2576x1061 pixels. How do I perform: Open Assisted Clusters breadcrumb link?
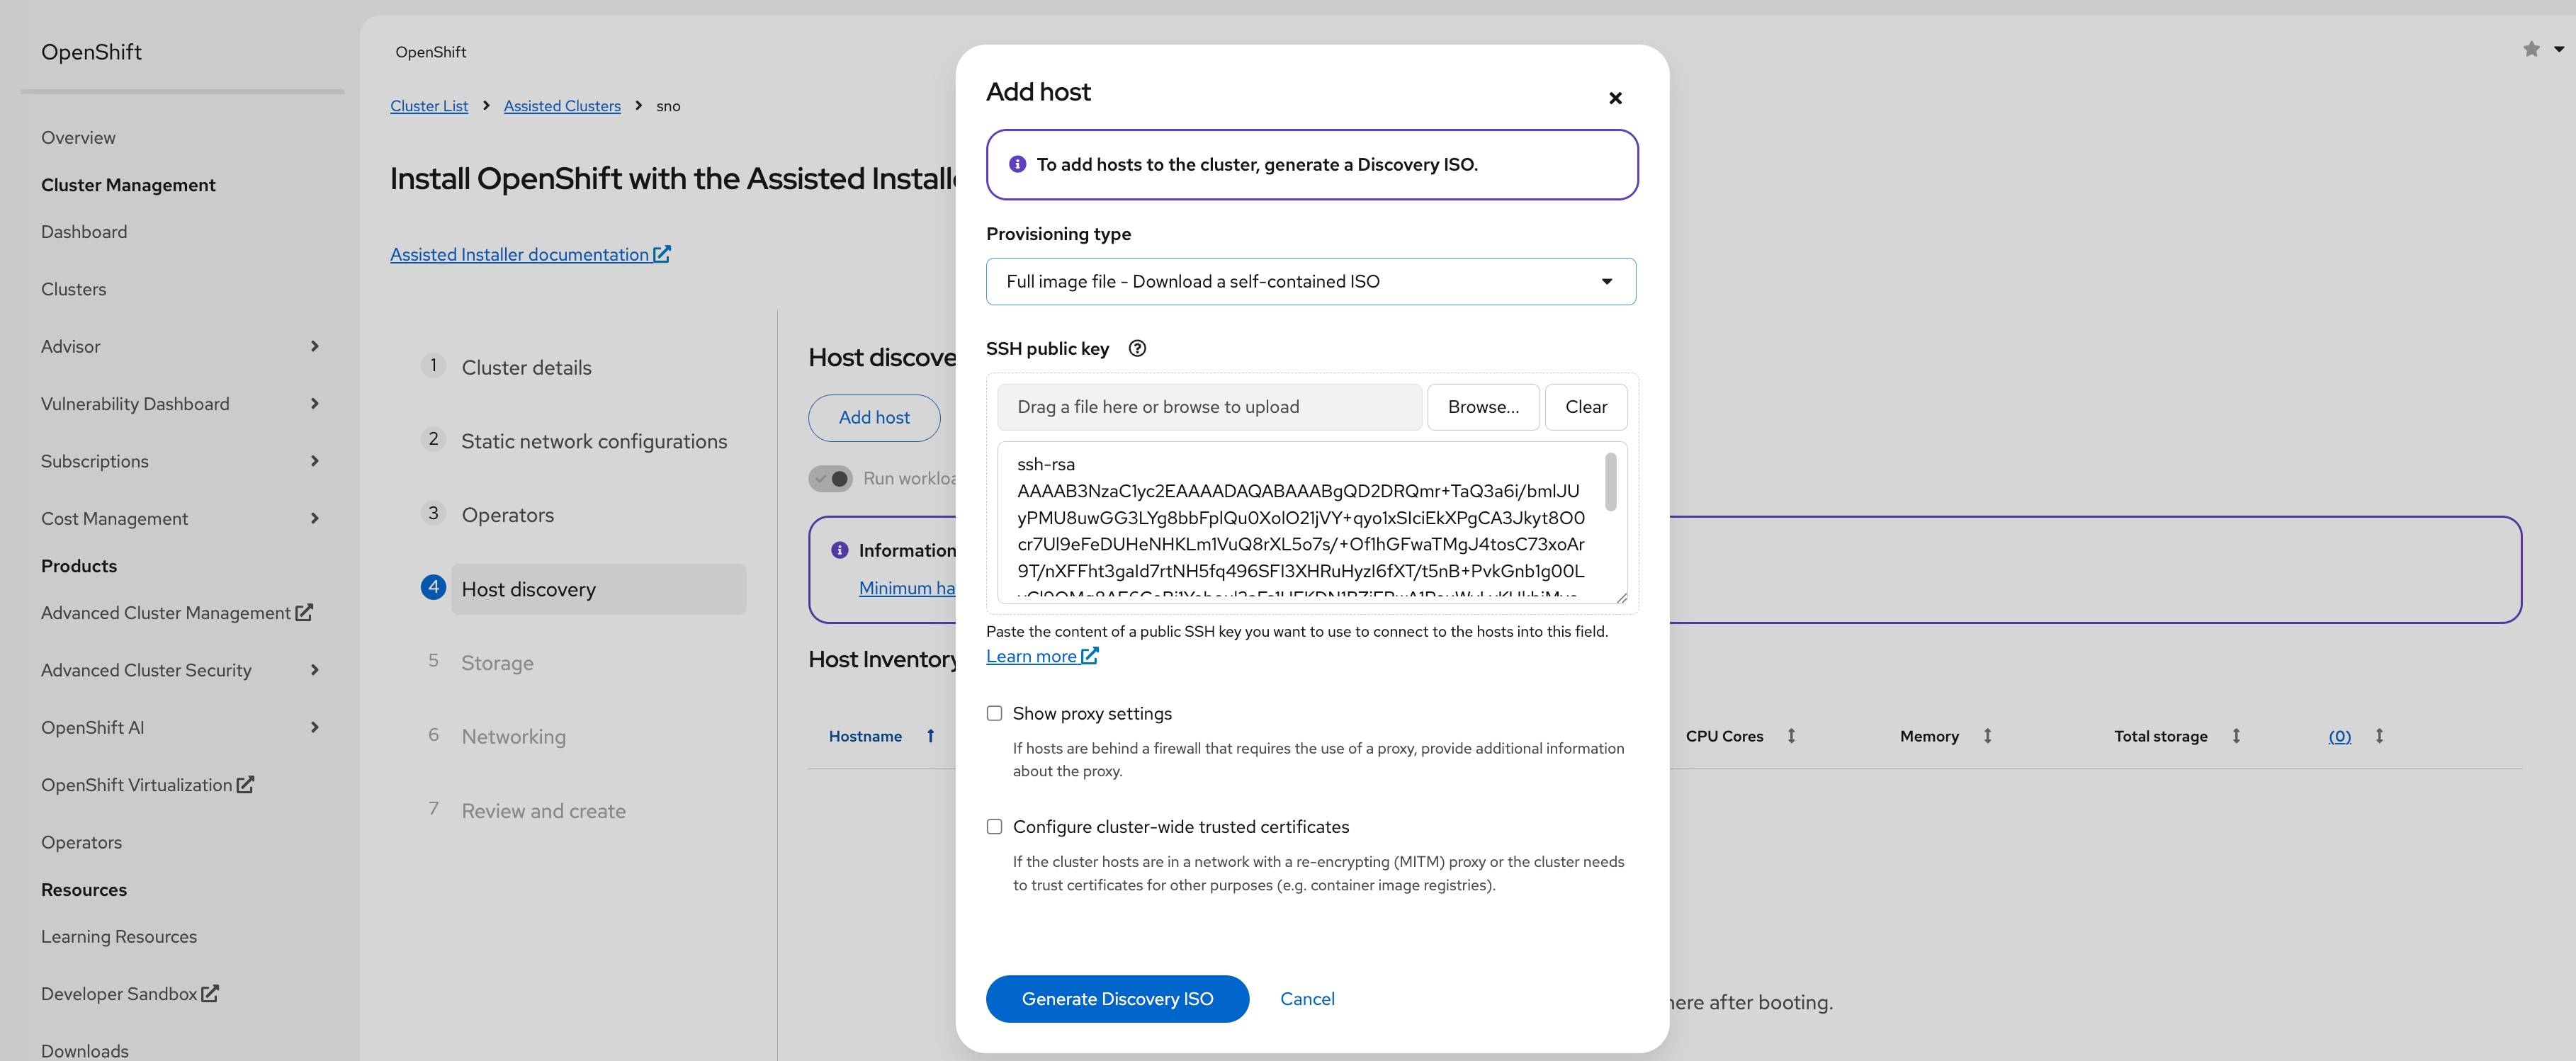click(x=562, y=106)
